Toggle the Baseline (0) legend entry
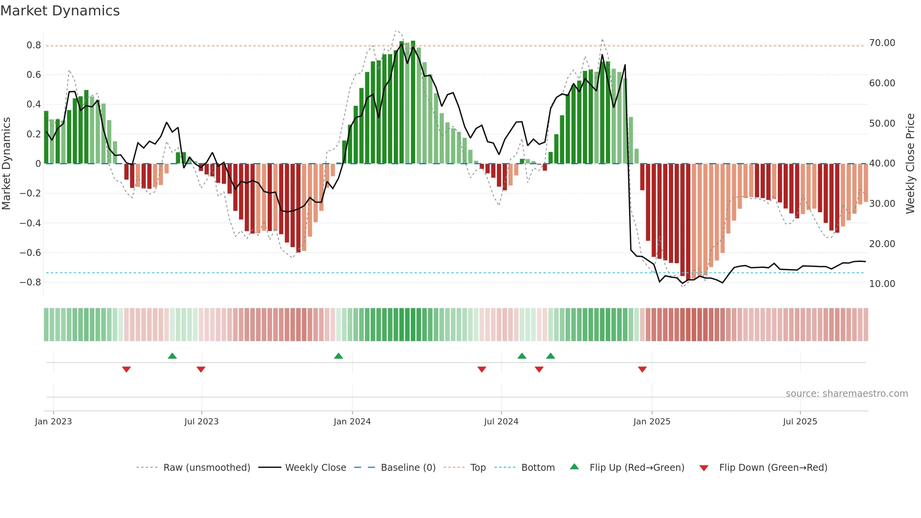Screen dimensions: 921x518 pos(395,467)
